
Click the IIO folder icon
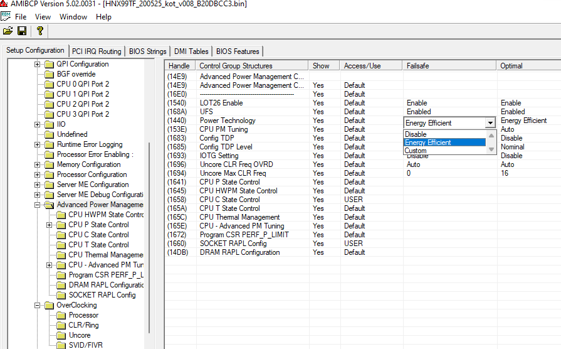tap(49, 125)
